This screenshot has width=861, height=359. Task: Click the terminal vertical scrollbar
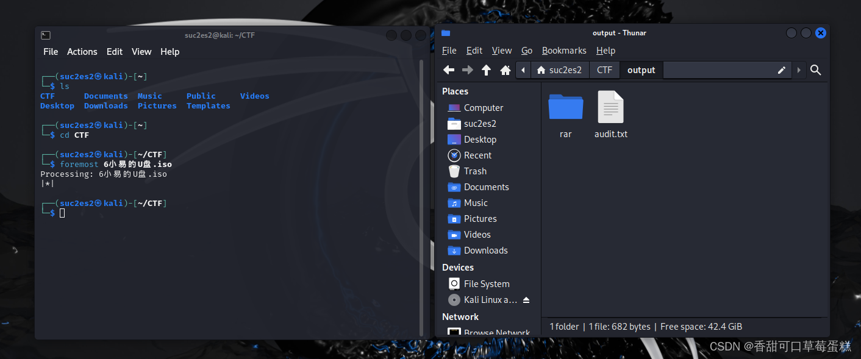coord(421,198)
